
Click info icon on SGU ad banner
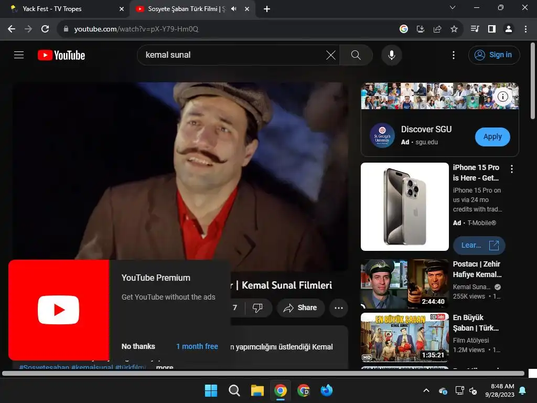point(502,97)
